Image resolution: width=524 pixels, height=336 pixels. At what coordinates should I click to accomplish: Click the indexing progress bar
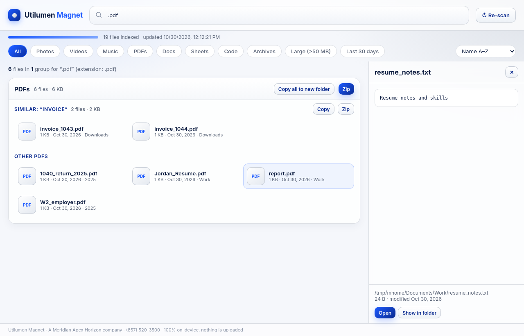pos(53,37)
